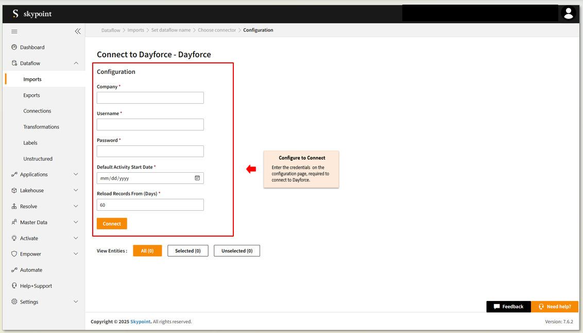Open Transformations in the sidebar

tap(41, 127)
